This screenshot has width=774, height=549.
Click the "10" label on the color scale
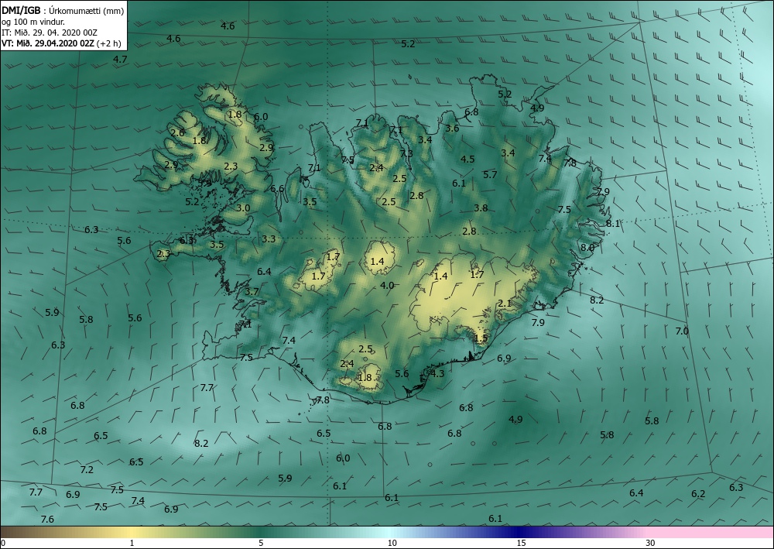[x=392, y=543]
